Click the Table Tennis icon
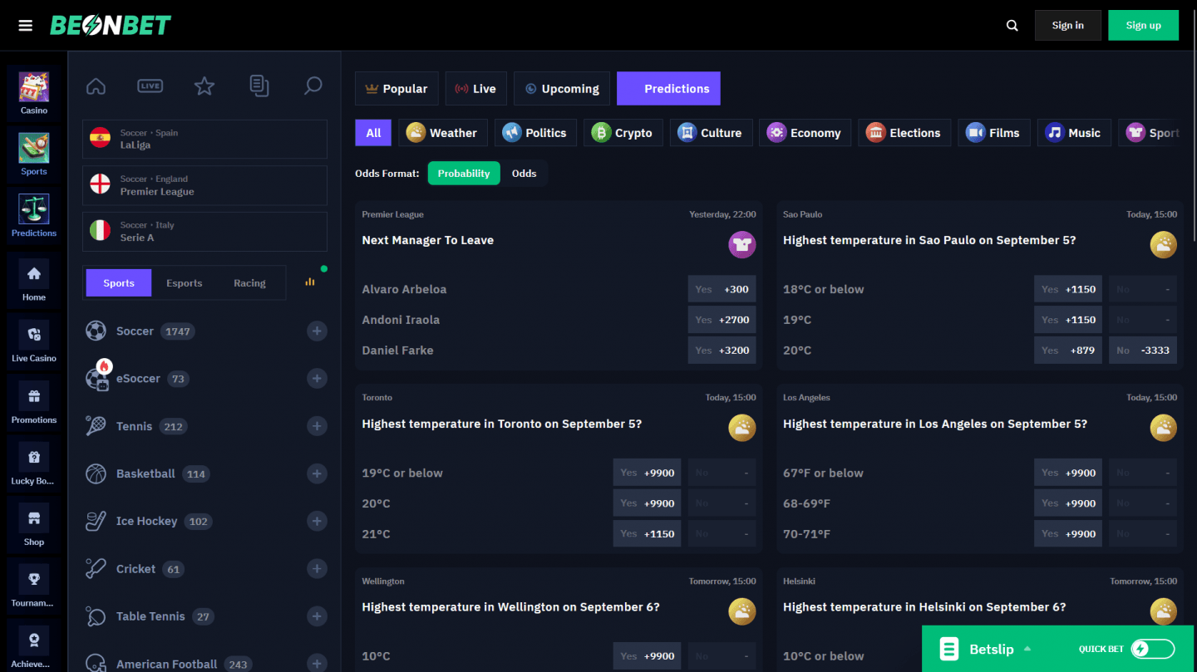The width and height of the screenshot is (1197, 672). tap(96, 616)
